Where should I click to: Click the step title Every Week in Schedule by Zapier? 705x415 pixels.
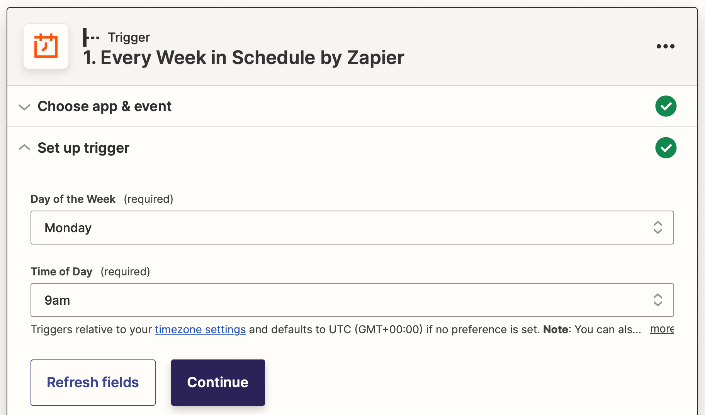pyautogui.click(x=243, y=57)
